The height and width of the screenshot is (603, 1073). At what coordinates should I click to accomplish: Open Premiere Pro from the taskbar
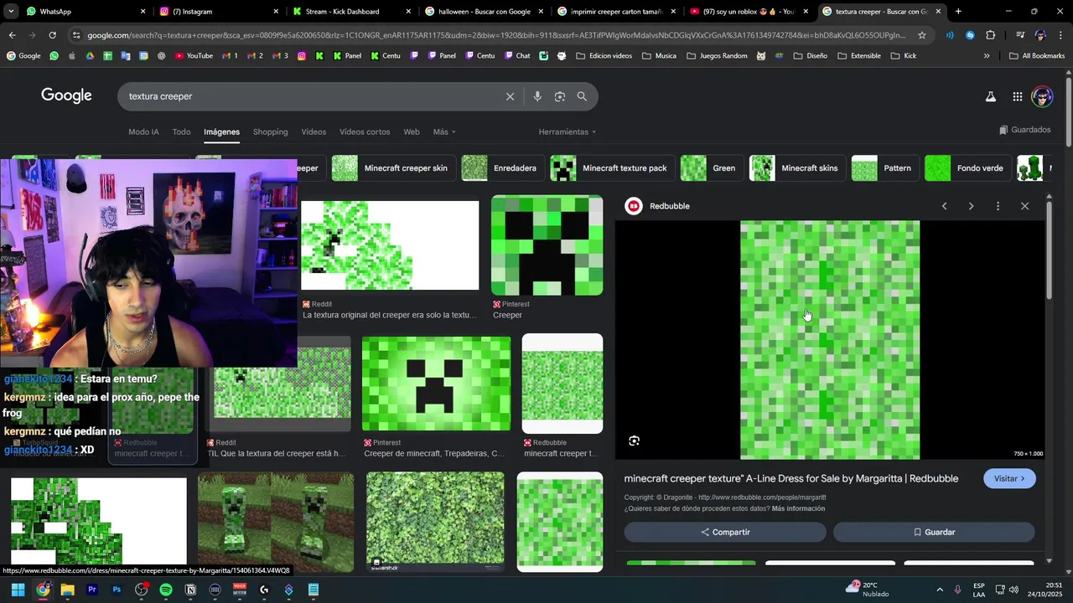point(92,590)
